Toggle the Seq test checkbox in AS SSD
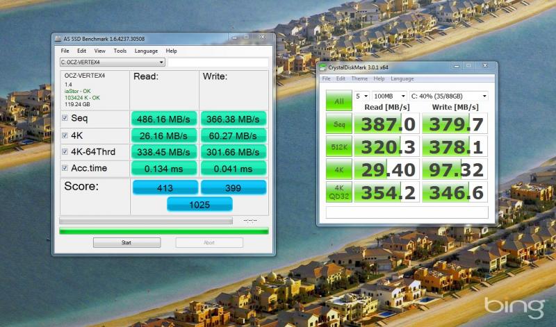Screen dimensions: 556x327 tap(65, 117)
